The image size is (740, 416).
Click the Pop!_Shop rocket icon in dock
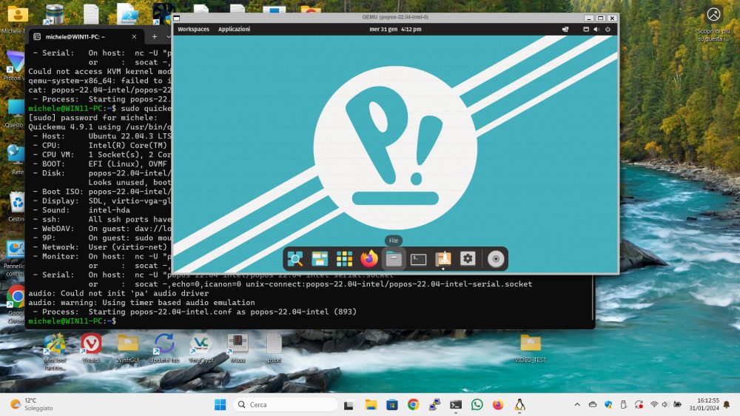[x=443, y=259]
